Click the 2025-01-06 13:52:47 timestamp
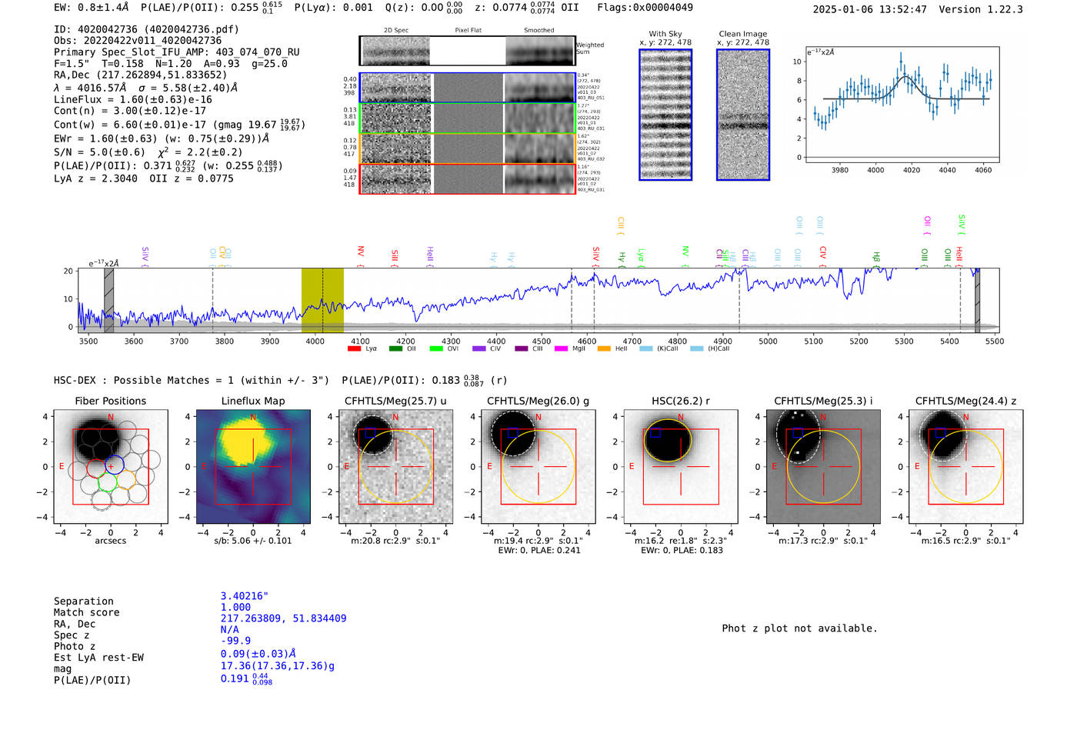The image size is (1077, 733). (869, 9)
